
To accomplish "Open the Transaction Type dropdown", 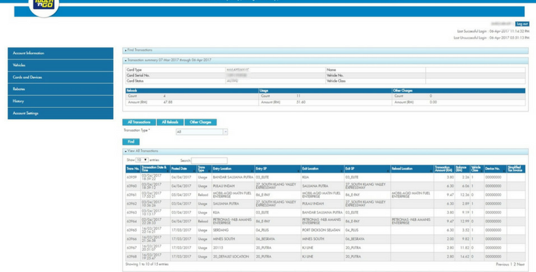I will click(x=202, y=132).
